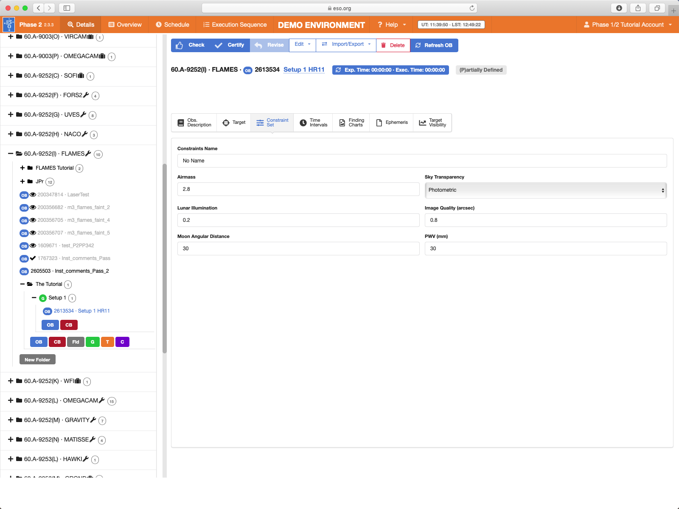
Task: Click the red Delete trash button
Action: tap(393, 45)
